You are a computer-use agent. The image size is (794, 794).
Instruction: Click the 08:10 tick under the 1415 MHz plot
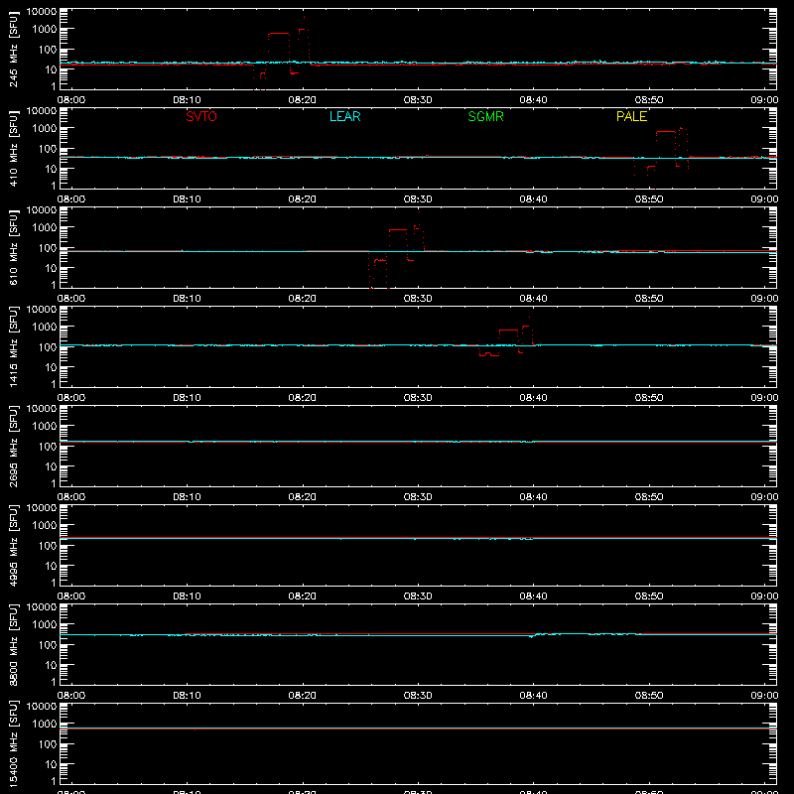(x=187, y=398)
